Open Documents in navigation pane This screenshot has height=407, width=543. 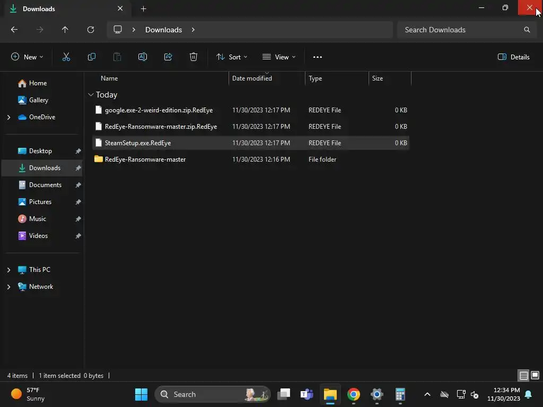(x=45, y=185)
